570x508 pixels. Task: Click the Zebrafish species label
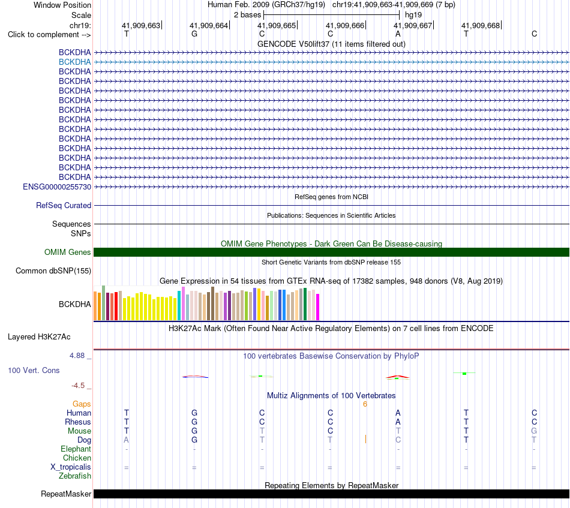pos(75,476)
